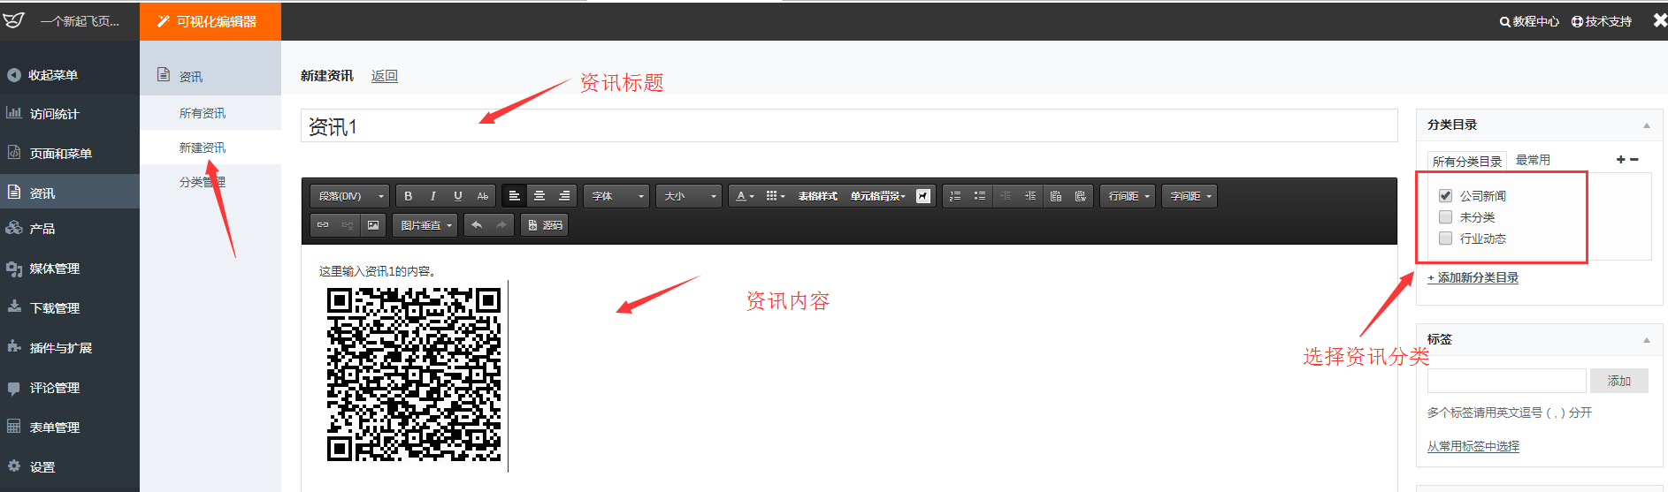Toggle bold formatting in editor toolbar
Viewport: 1668px width, 492px height.
pyautogui.click(x=409, y=196)
